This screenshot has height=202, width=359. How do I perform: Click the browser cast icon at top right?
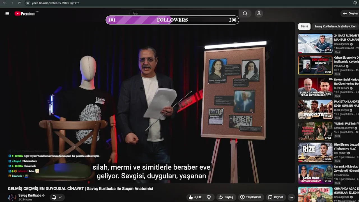(355, 3)
